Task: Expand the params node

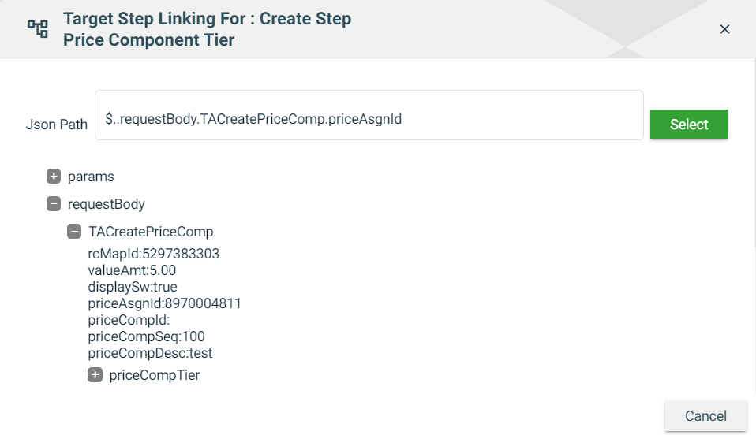Action: (54, 177)
